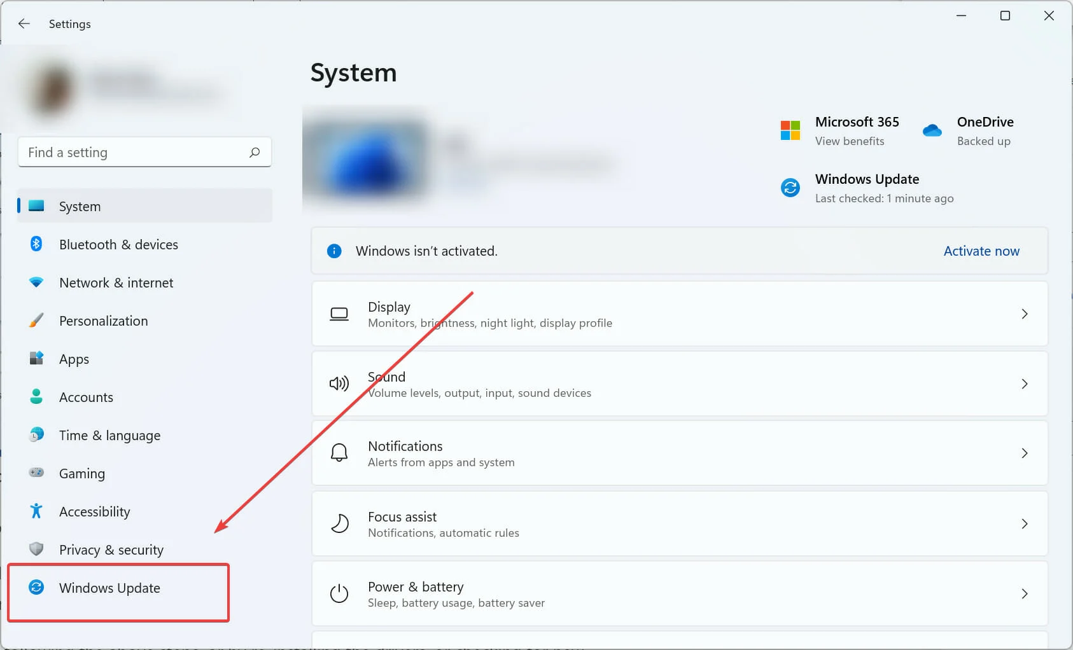This screenshot has height=650, width=1073.
Task: Click the Microsoft 365 logo icon
Action: 790,130
